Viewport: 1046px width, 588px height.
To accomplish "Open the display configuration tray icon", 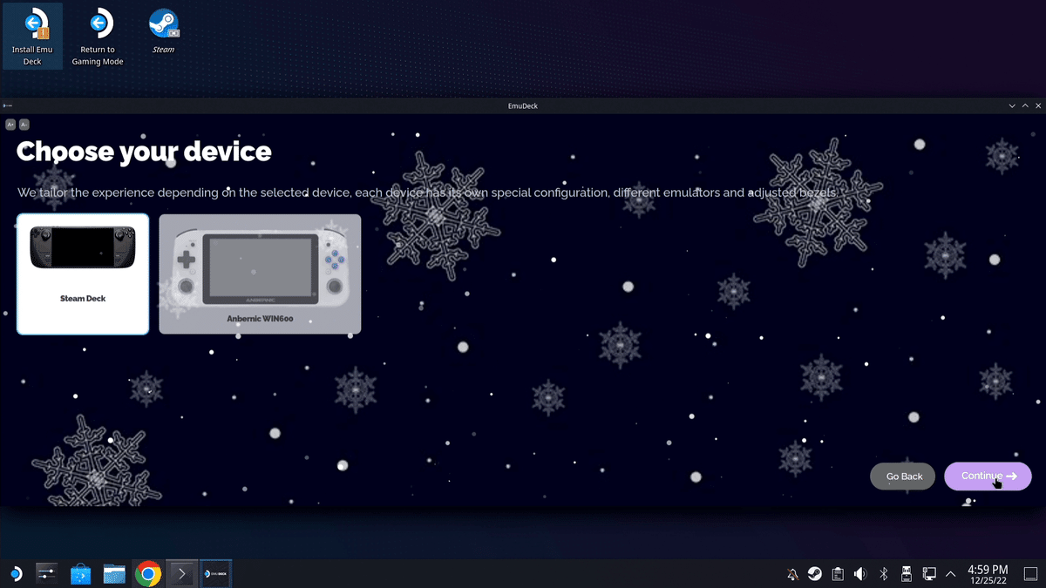I will [929, 574].
